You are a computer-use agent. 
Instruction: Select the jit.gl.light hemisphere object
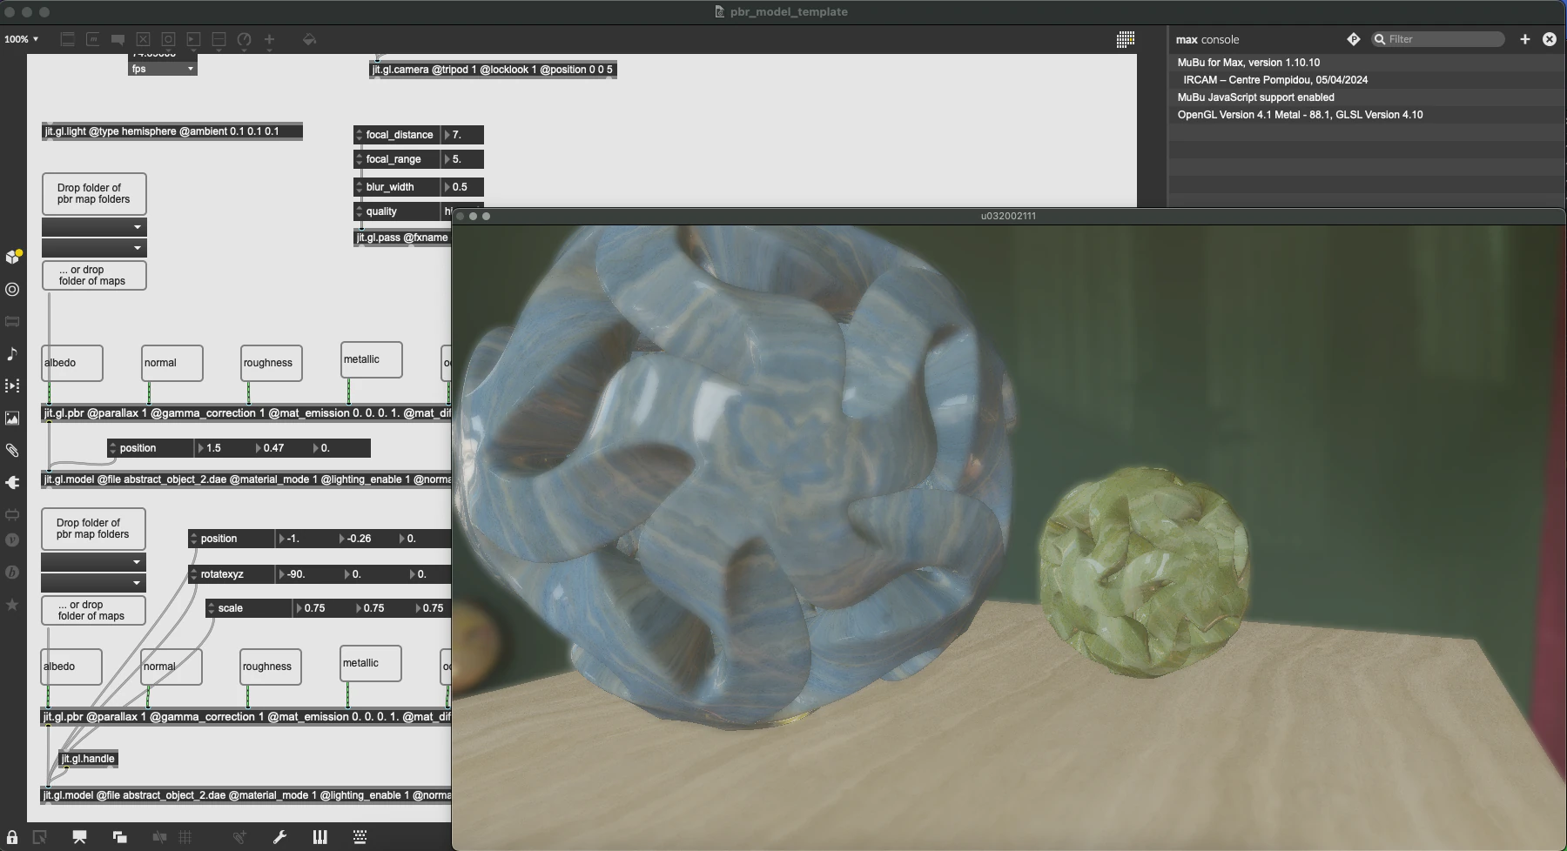tap(172, 131)
